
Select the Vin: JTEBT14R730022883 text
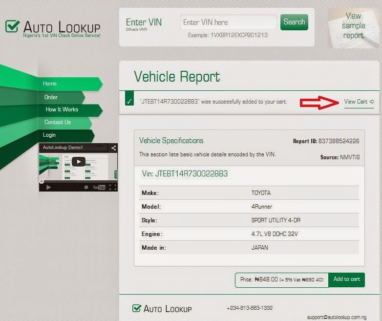pyautogui.click(x=185, y=174)
